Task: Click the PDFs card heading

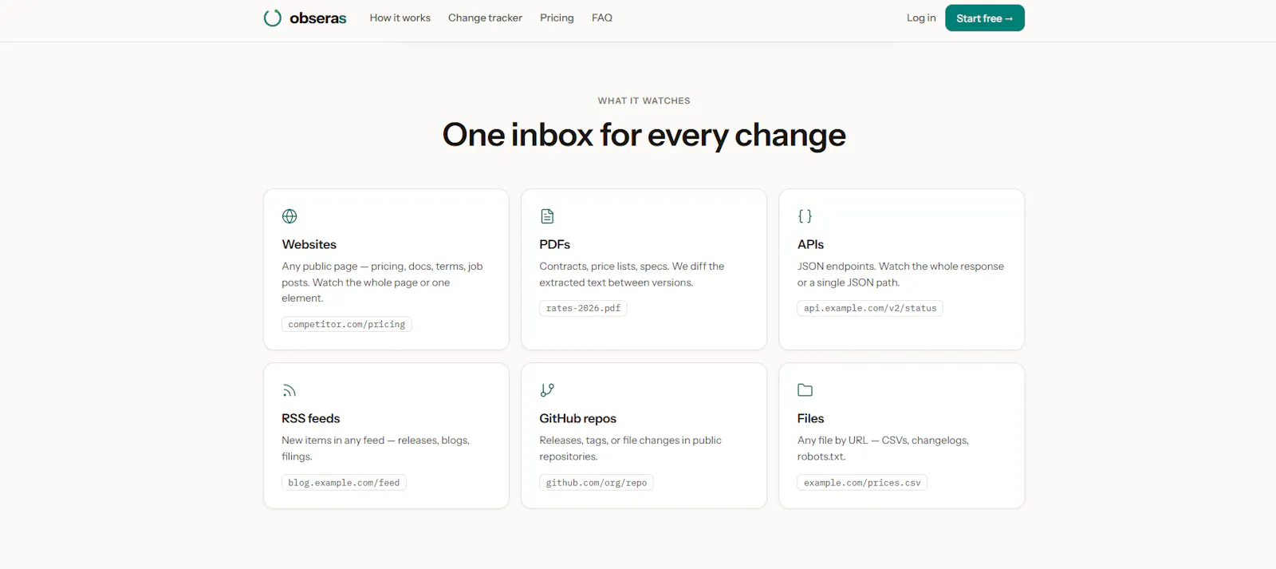Action: (554, 244)
